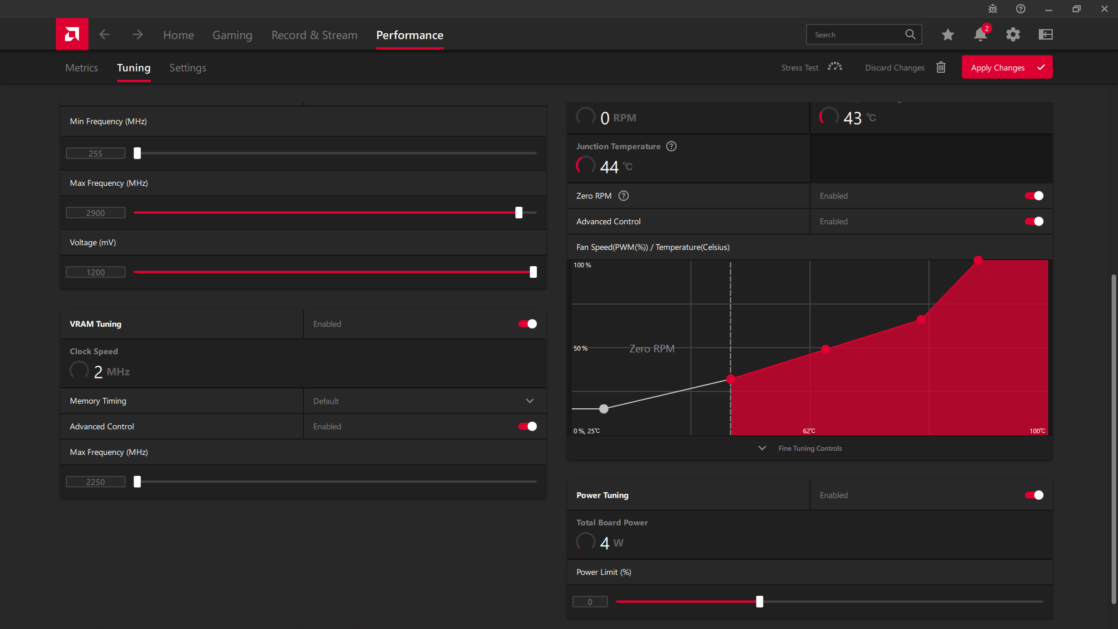
Task: Disable the VRAM Tuning toggle
Action: [528, 324]
